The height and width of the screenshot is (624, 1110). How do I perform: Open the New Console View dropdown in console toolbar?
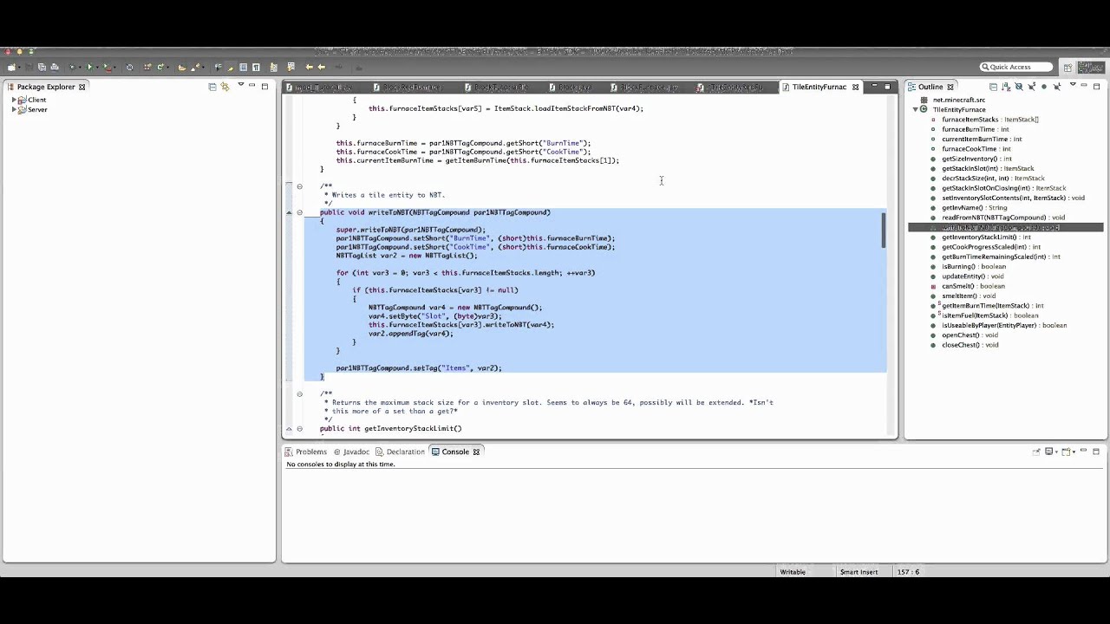click(x=1074, y=452)
